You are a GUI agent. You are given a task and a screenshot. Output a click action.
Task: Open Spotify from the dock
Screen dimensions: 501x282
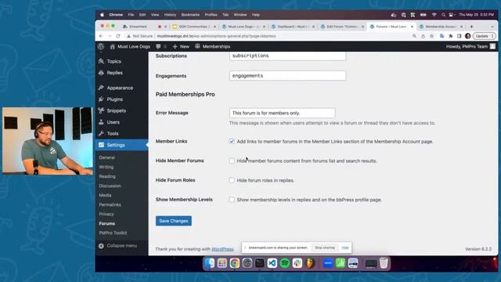285,263
